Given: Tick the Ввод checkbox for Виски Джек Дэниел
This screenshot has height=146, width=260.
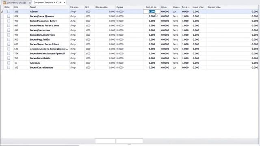Looking at the screenshot, I should coord(9,16).
